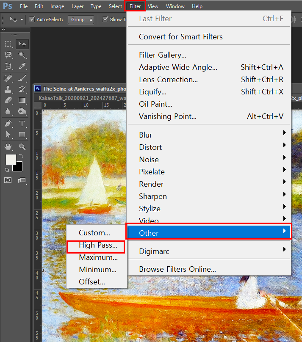Viewport: 302px width, 342px height.
Task: Toggle the Show Transform Controls checkbox
Action: coord(105,19)
